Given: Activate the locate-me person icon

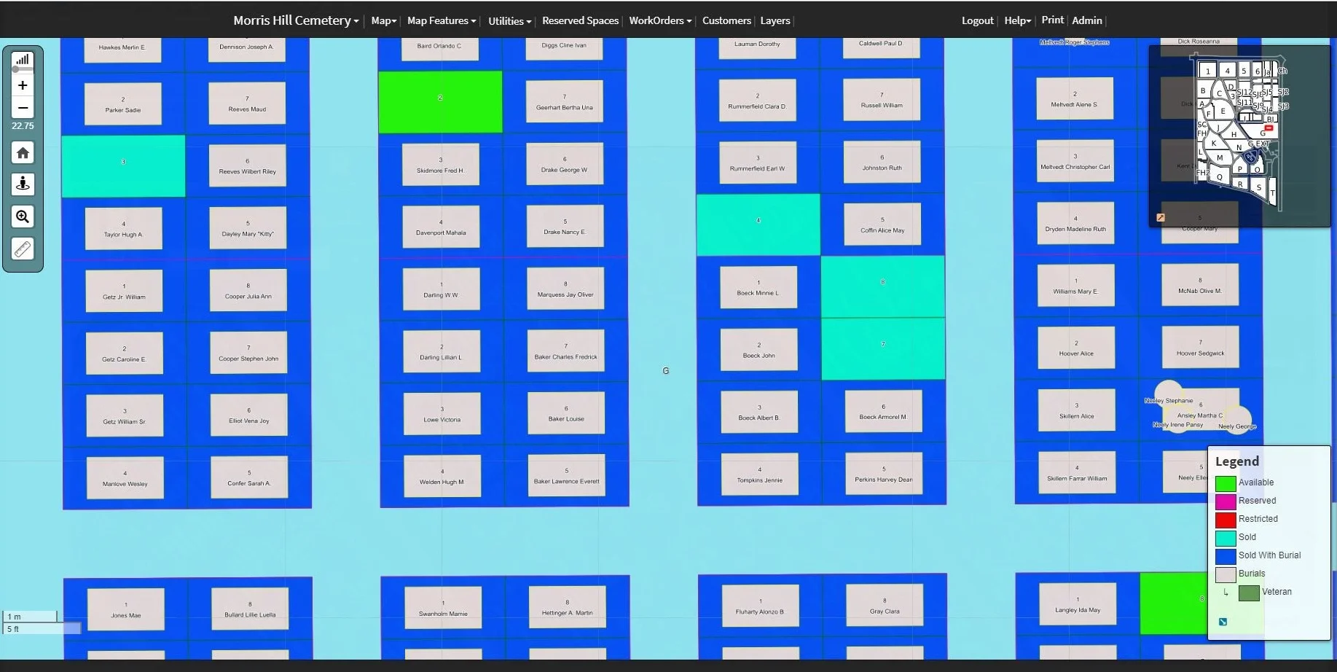Looking at the screenshot, I should point(23,184).
